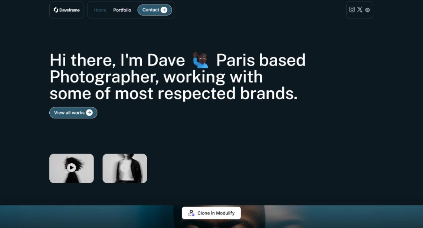Open the Pinterest social icon

click(367, 10)
